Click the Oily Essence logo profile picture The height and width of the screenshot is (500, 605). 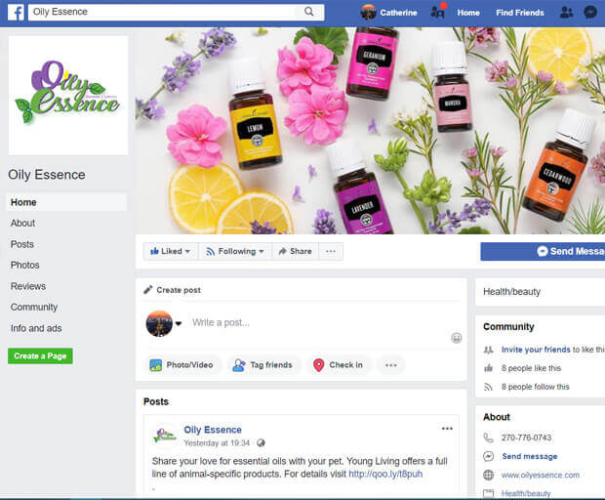(x=68, y=96)
